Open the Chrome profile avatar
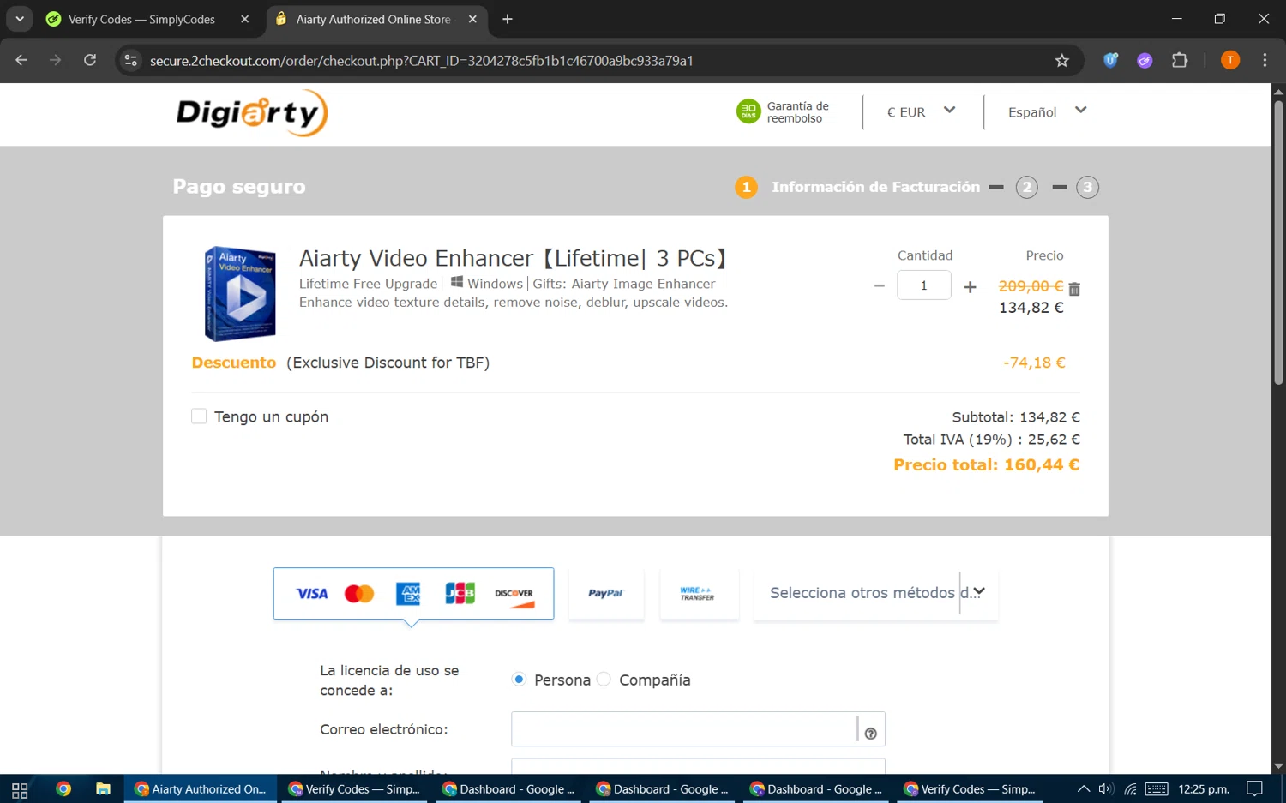 click(x=1230, y=60)
